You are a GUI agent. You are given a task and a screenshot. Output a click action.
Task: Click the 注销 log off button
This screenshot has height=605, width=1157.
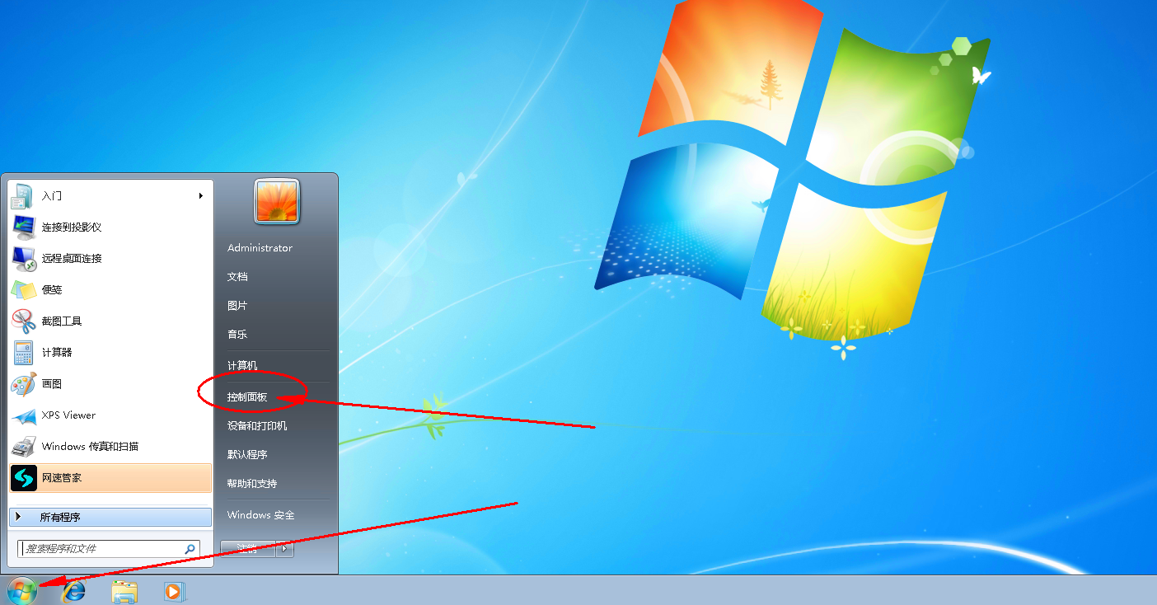point(248,549)
